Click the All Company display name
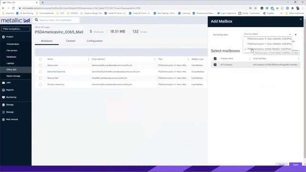The width and height of the screenshot is (306, 172). (x=226, y=65)
